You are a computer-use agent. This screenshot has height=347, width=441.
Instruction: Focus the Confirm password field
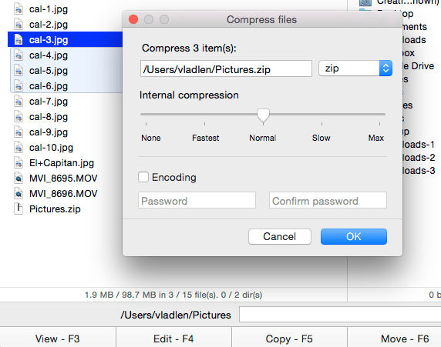328,201
